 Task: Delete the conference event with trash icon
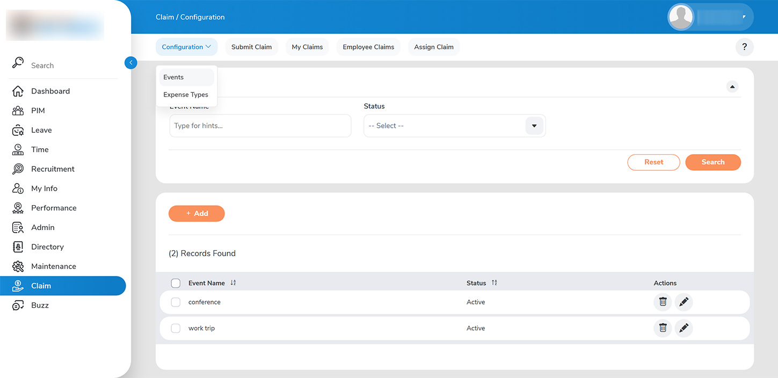663,302
